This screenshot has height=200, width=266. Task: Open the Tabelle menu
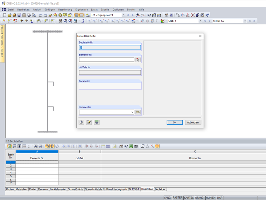(x=105, y=9)
